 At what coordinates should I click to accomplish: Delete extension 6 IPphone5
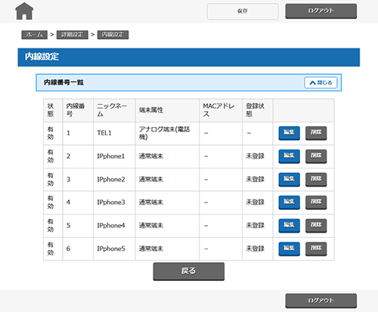316,249
